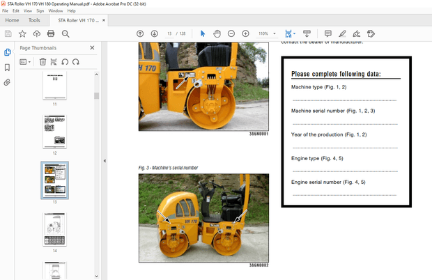Add a comment with the sticky note icon
The image size is (432, 280).
(327, 33)
